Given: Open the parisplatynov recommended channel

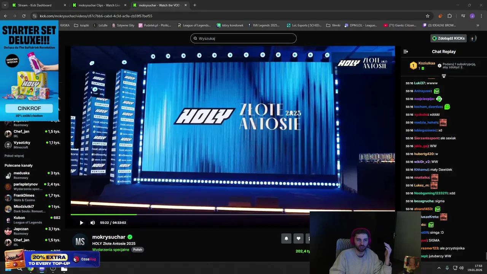Looking at the screenshot, I should click(x=32, y=186).
